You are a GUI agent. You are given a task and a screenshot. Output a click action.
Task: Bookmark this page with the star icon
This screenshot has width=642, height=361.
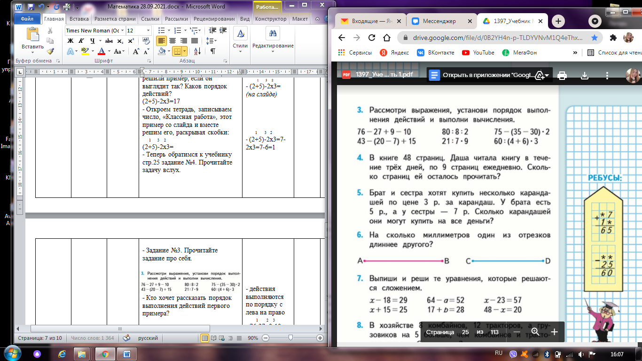[x=594, y=38]
